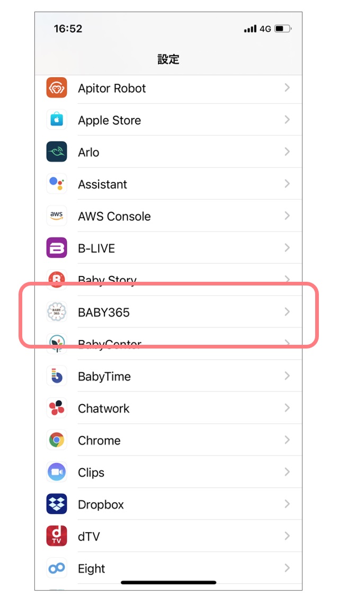Tap the home indicator bar
The image size is (339, 607).
[168, 582]
